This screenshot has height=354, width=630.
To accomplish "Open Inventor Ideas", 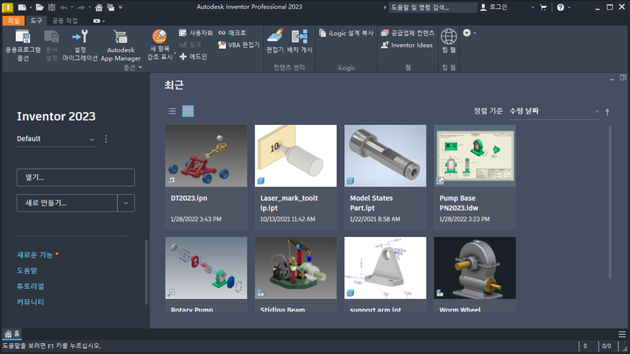I will coord(407,45).
